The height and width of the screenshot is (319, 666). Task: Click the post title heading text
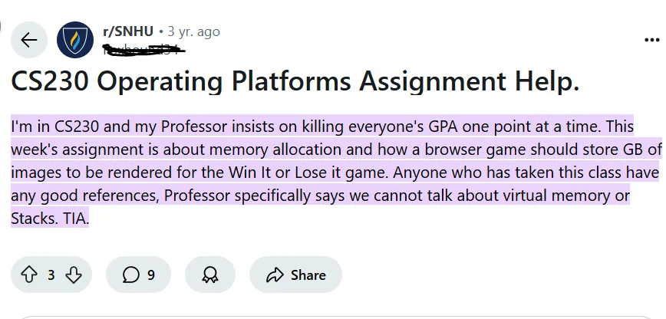(295, 80)
